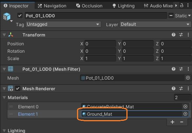This screenshot has height=133, width=192.
Task: Click the Mesh Filter grid icon
Action: (x=10, y=69)
